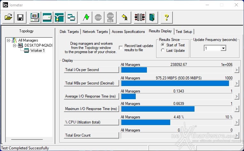Click Total MBs per Second (Decimal) button
The width and height of the screenshot is (244, 151).
91,83
